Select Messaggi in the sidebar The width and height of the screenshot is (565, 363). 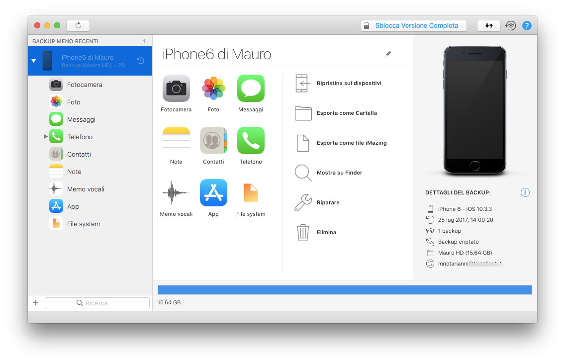pyautogui.click(x=90, y=119)
